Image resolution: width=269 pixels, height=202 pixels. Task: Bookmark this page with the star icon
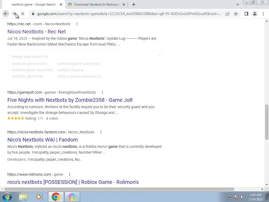(x=236, y=14)
